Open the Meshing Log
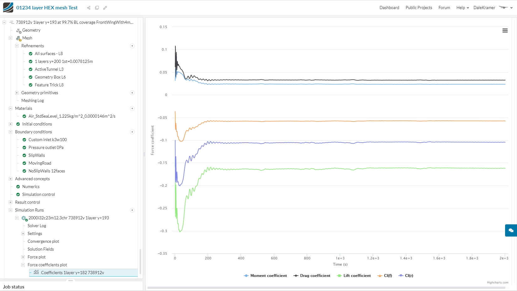This screenshot has width=517, height=291. [33, 101]
